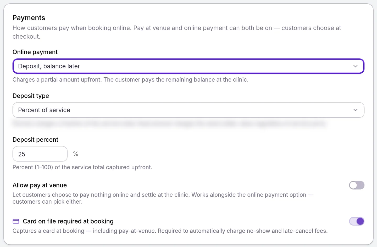Click the Online payment label
Viewport: 377px width, 247px height.
point(35,52)
